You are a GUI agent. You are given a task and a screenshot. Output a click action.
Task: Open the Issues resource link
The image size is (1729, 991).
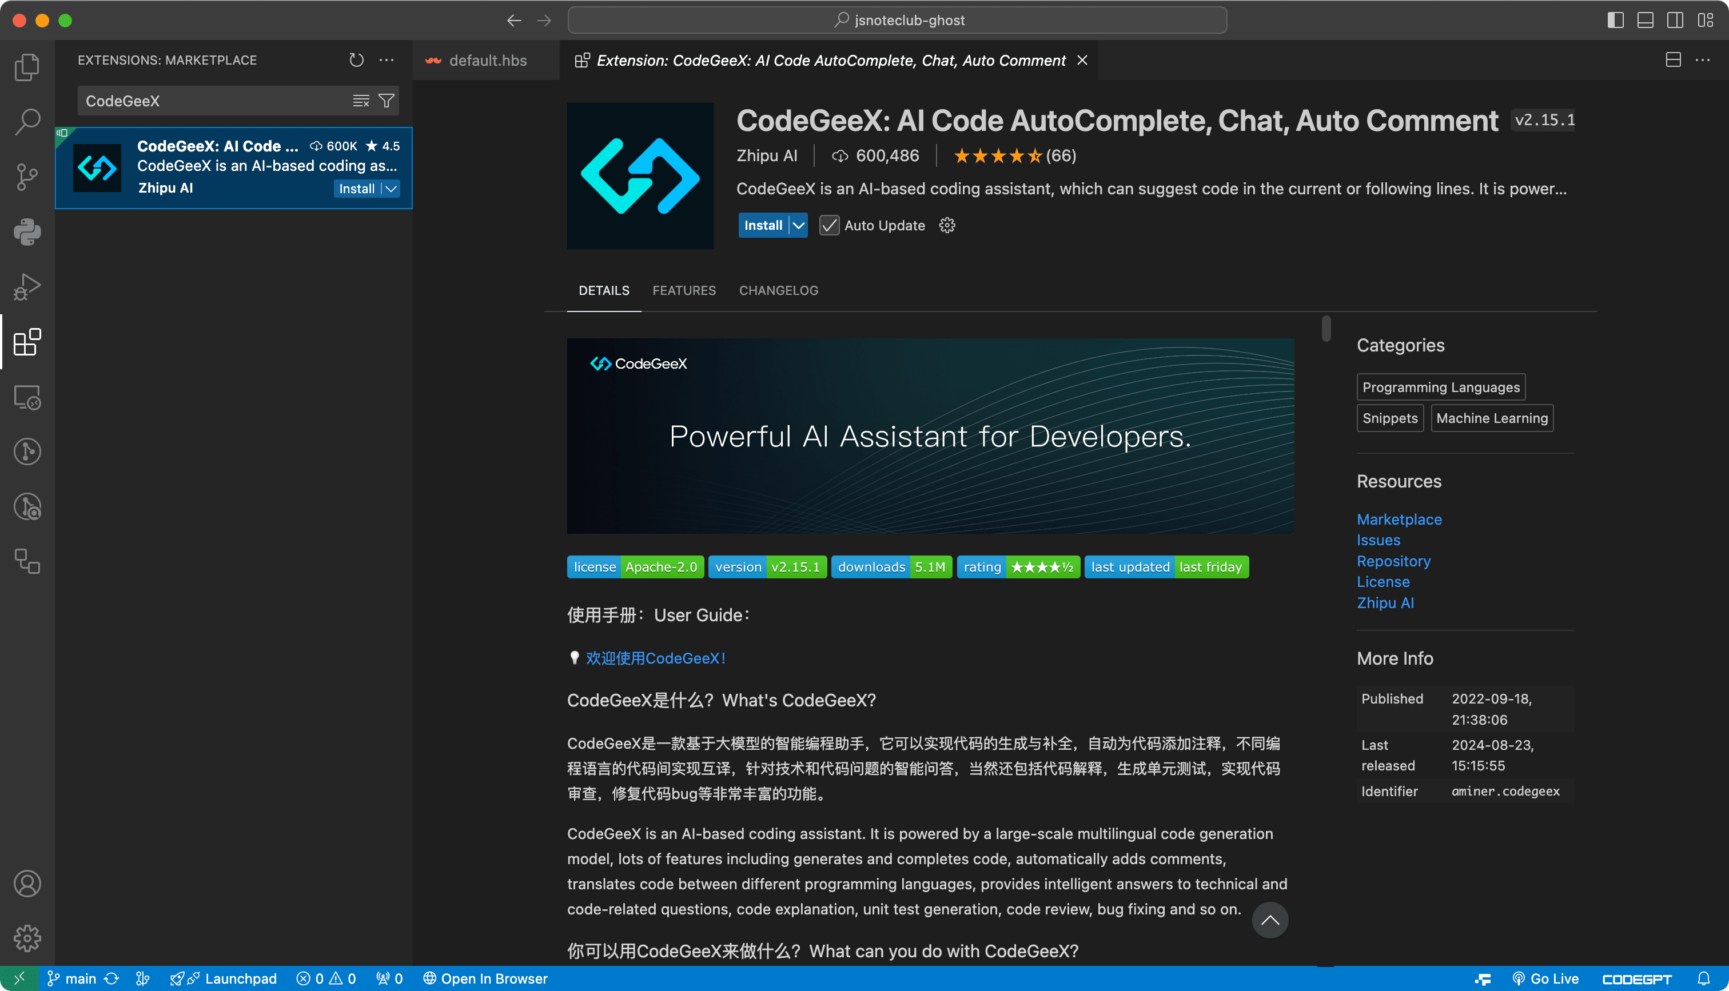tap(1378, 540)
